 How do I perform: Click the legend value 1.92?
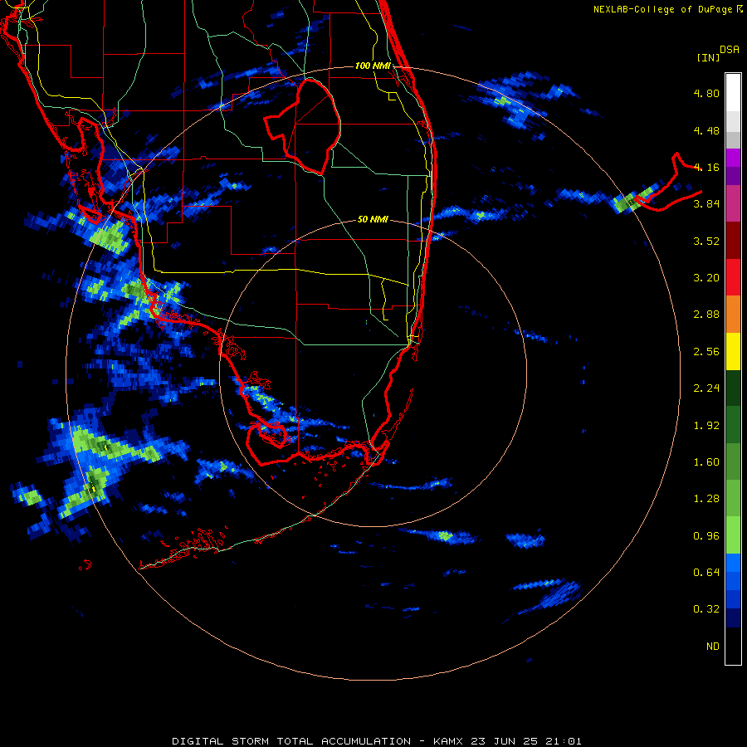pyautogui.click(x=706, y=426)
